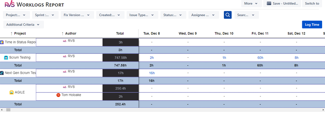Click the blue search magnifier button
The height and width of the screenshot is (121, 325).
pos(228,15)
